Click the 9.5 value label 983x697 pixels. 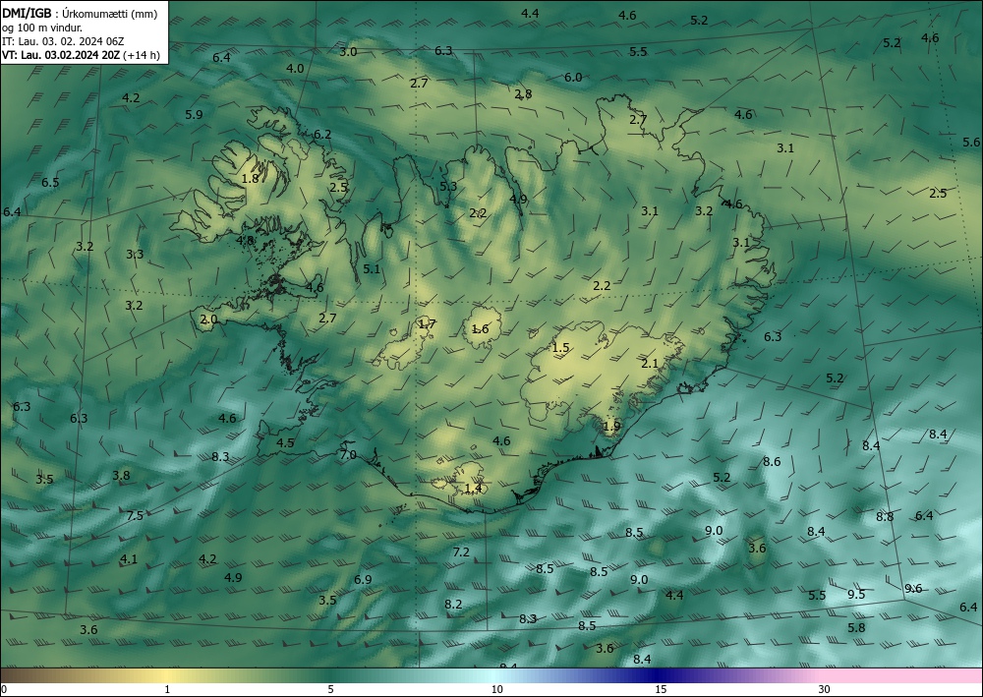[x=856, y=594]
